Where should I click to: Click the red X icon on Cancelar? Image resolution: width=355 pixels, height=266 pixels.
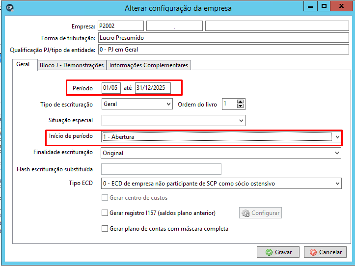point(313,252)
